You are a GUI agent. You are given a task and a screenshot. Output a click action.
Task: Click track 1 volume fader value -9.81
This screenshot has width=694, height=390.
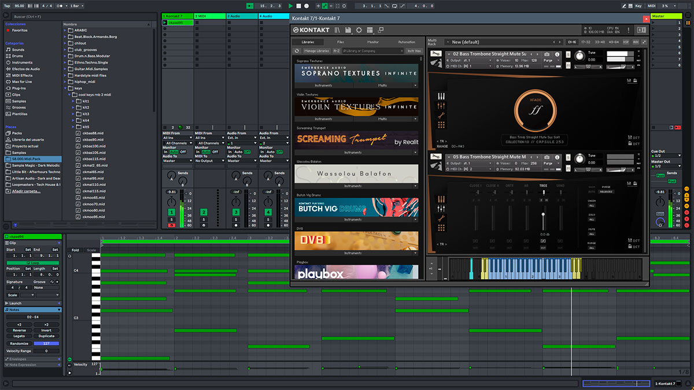(171, 191)
